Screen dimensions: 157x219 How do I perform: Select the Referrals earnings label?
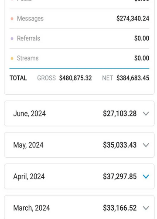click(28, 38)
